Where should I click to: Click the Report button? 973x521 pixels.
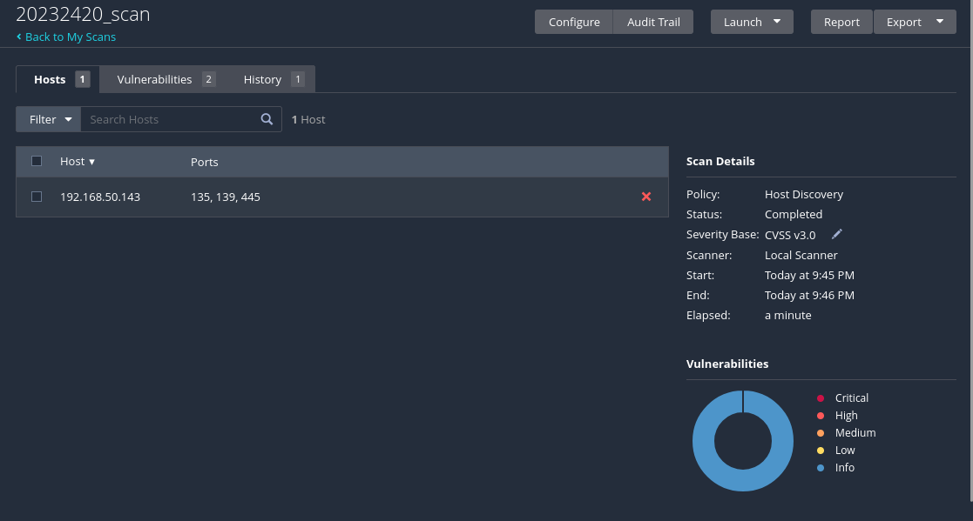(841, 22)
